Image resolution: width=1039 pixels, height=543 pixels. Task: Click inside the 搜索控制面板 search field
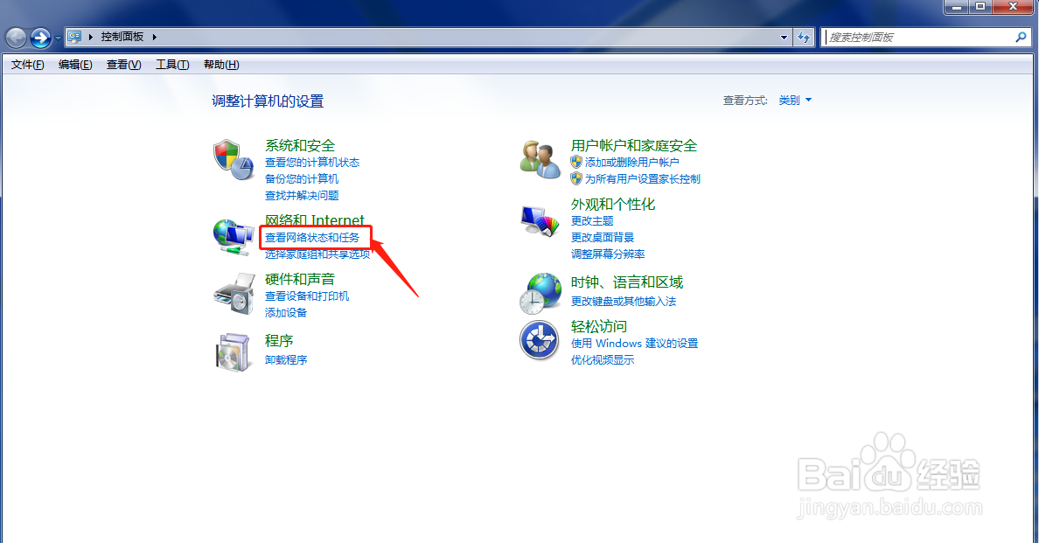[910, 38]
